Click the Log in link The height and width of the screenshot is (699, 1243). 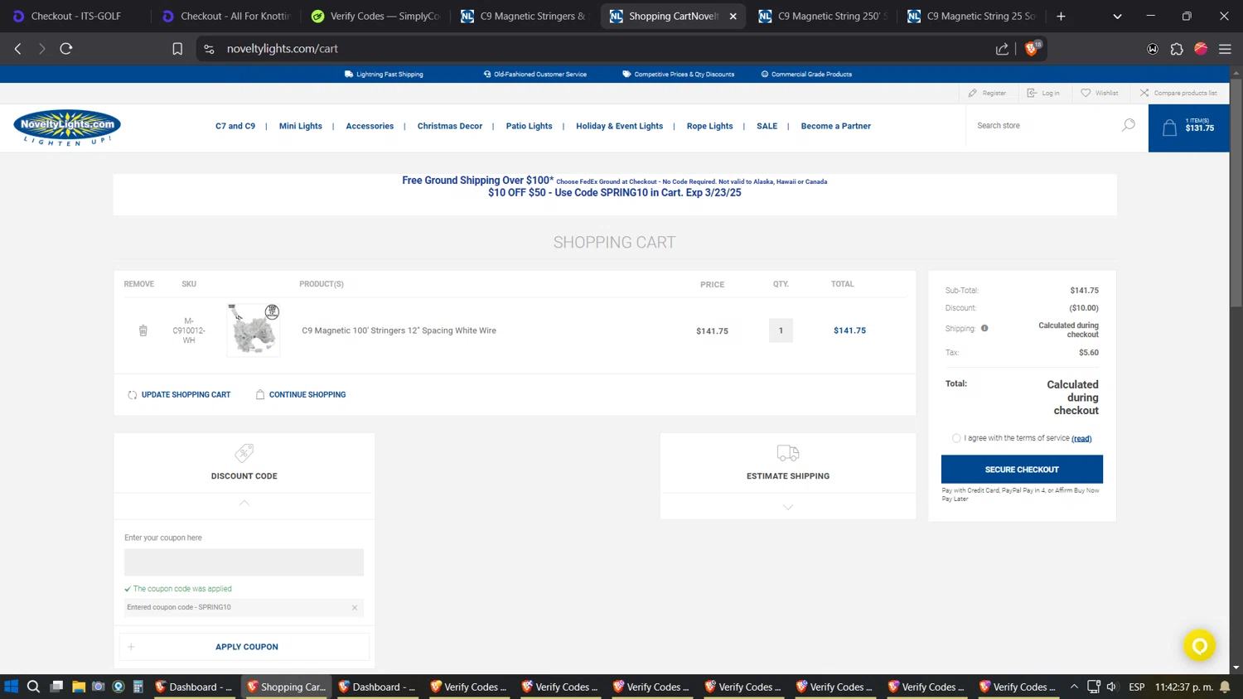point(1043,93)
